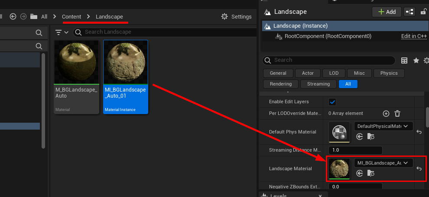Toggle the favorites star in Details panel
Viewport: 429px width, 197px height.
416,60
